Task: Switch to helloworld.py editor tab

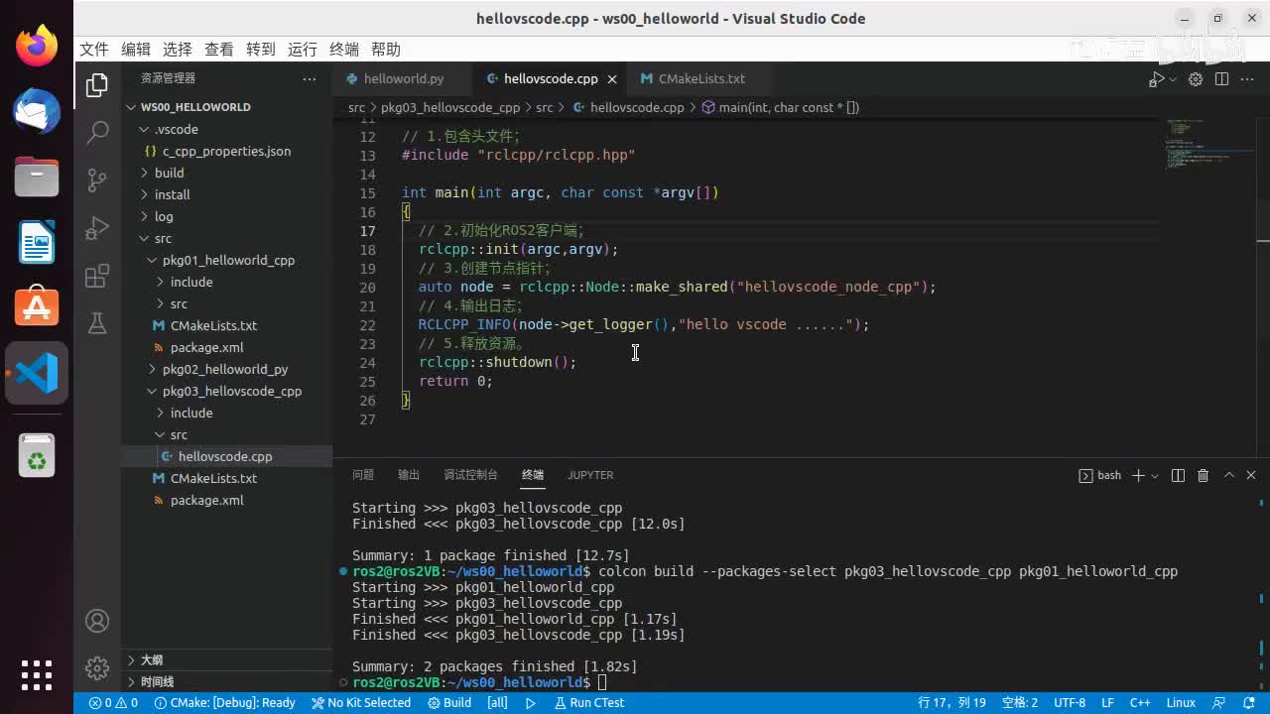Action: (x=403, y=79)
